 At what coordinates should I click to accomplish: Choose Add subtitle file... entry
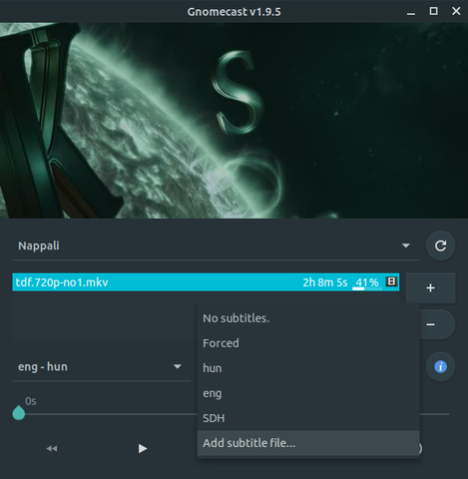[308, 443]
